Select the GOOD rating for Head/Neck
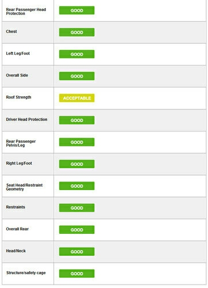This screenshot has width=208, height=288. point(76,252)
